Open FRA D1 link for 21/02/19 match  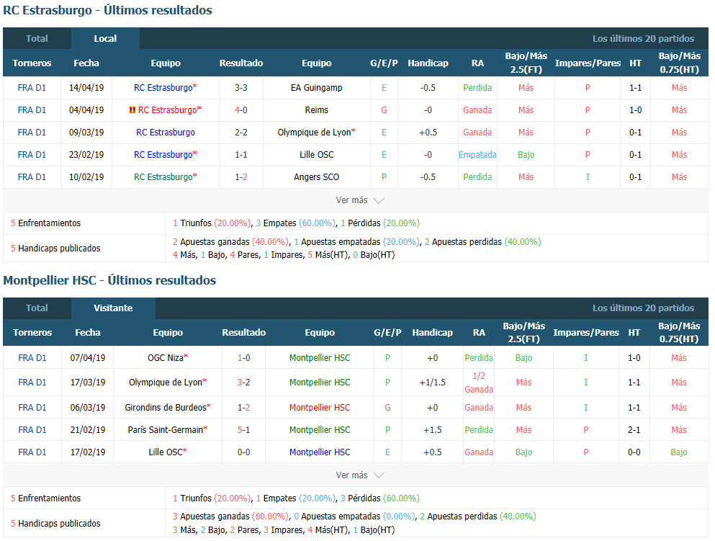pyautogui.click(x=32, y=429)
